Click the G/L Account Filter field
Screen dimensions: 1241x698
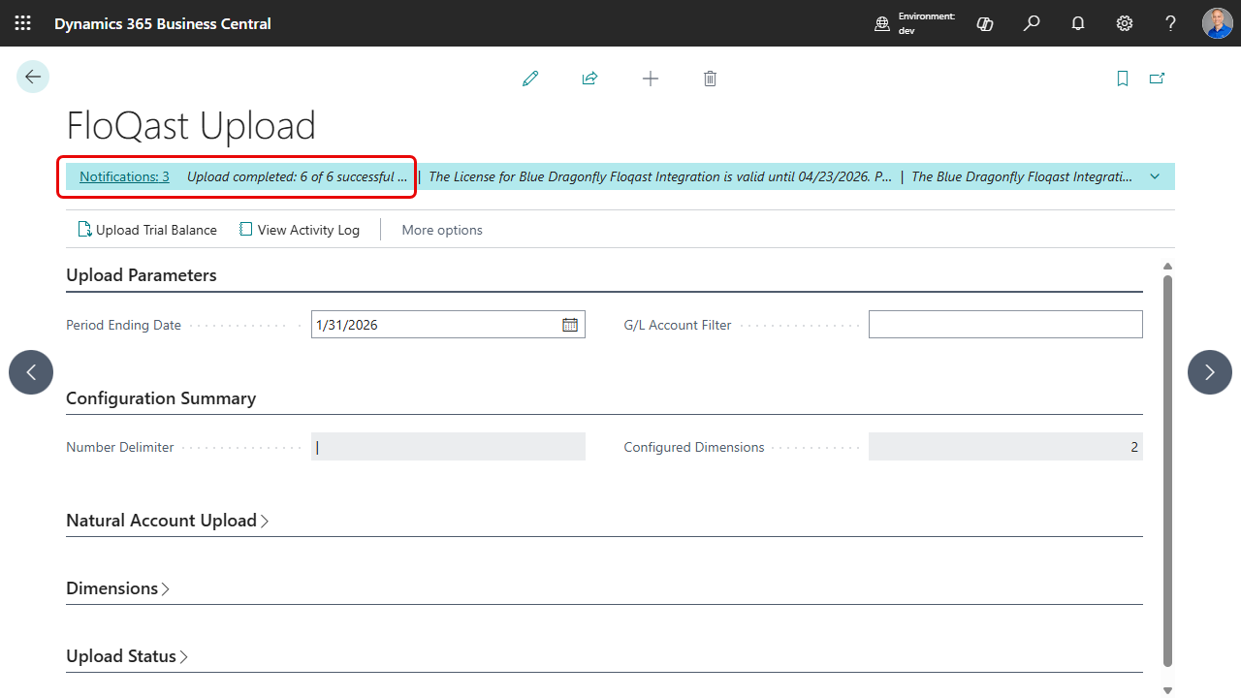click(1005, 325)
